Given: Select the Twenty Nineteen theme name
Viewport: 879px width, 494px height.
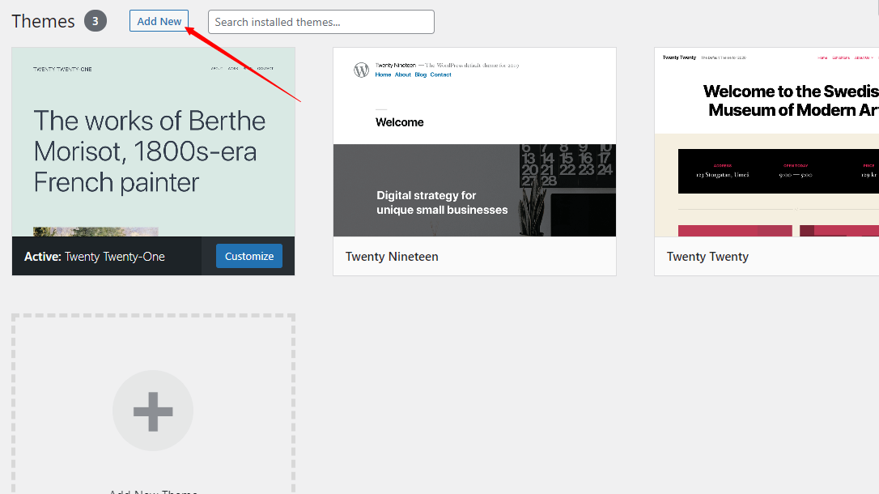Looking at the screenshot, I should [x=392, y=256].
